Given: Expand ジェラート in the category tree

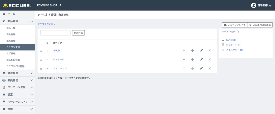Looking at the screenshot, I should pyautogui.click(x=223, y=45).
